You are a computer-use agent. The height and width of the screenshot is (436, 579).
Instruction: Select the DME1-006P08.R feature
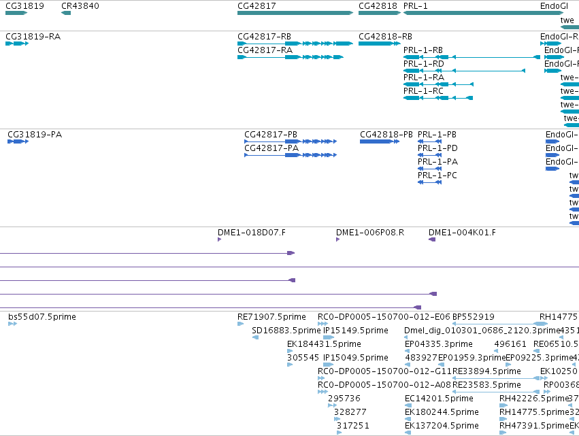pyautogui.click(x=337, y=239)
